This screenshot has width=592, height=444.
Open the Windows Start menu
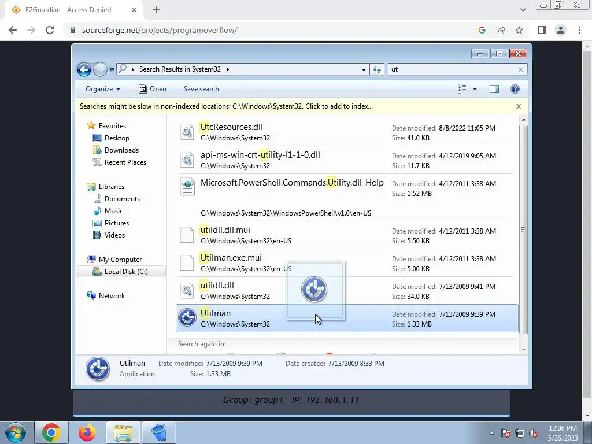pyautogui.click(x=15, y=432)
